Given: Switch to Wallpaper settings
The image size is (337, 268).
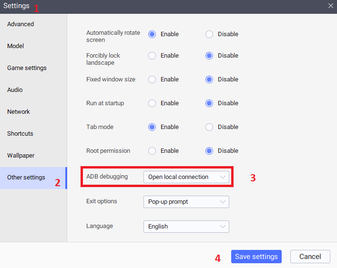Looking at the screenshot, I should 21,156.
